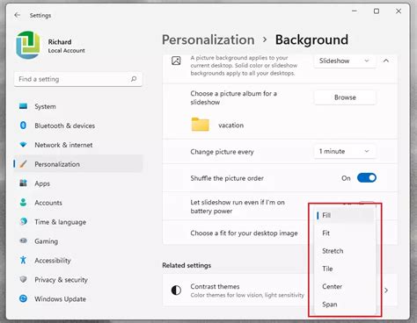Click the Gaming controller icon
Screen dimensions: 417x323
click(23, 240)
